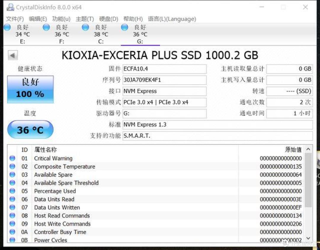Image resolution: width=320 pixels, height=250 pixels.
Task: Select the E: drive status orb
Action: pos(7,27)
